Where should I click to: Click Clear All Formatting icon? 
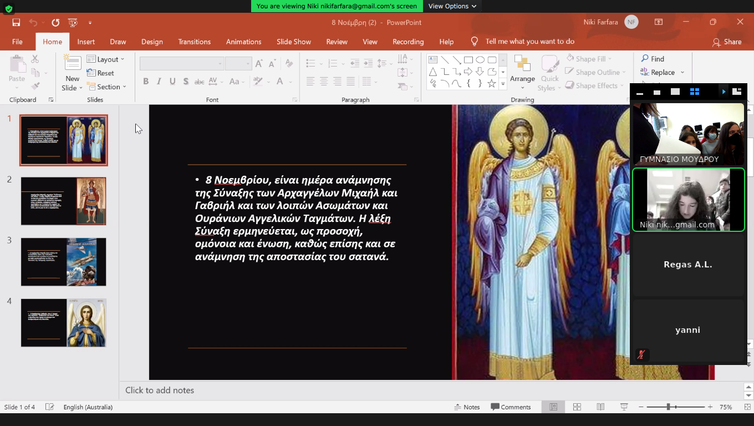(289, 64)
